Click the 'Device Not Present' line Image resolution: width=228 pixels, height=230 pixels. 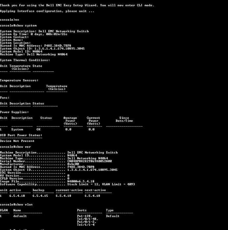coord(17,141)
